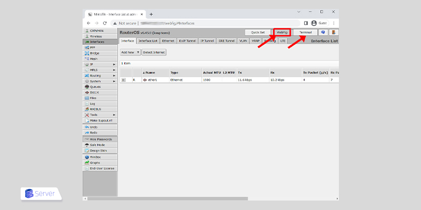This screenshot has height=210, width=421.
Task: Click the Undo sidebar item
Action: click(100, 127)
